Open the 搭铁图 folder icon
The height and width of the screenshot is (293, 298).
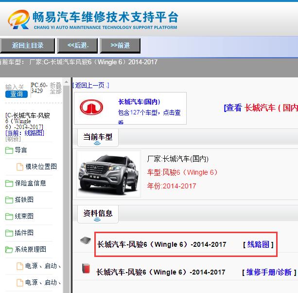tap(9, 200)
